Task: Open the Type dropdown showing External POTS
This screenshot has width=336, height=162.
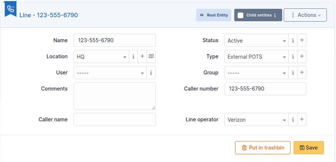Action: (x=257, y=56)
